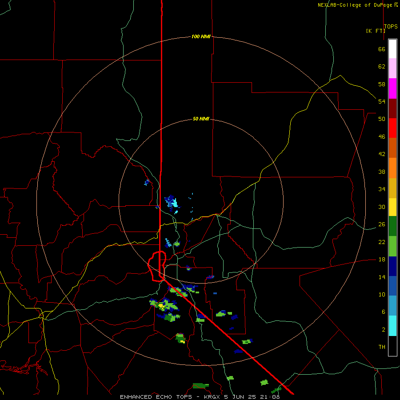The width and height of the screenshot is (400, 400).
Task: Click the white top color legend swatch
Action: tap(392, 49)
